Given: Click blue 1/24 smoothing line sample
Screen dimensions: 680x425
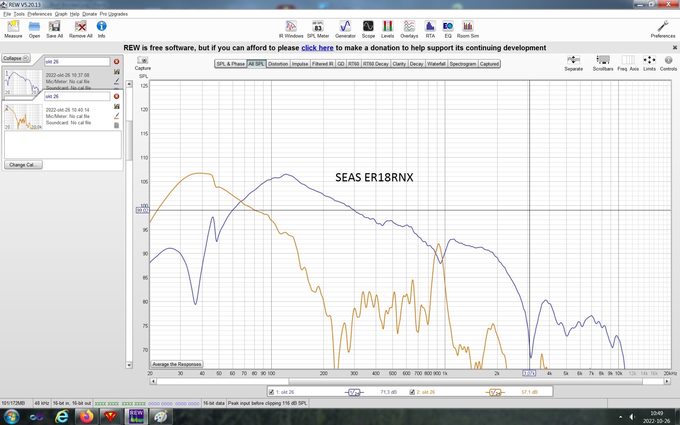Looking at the screenshot, I should (354, 392).
